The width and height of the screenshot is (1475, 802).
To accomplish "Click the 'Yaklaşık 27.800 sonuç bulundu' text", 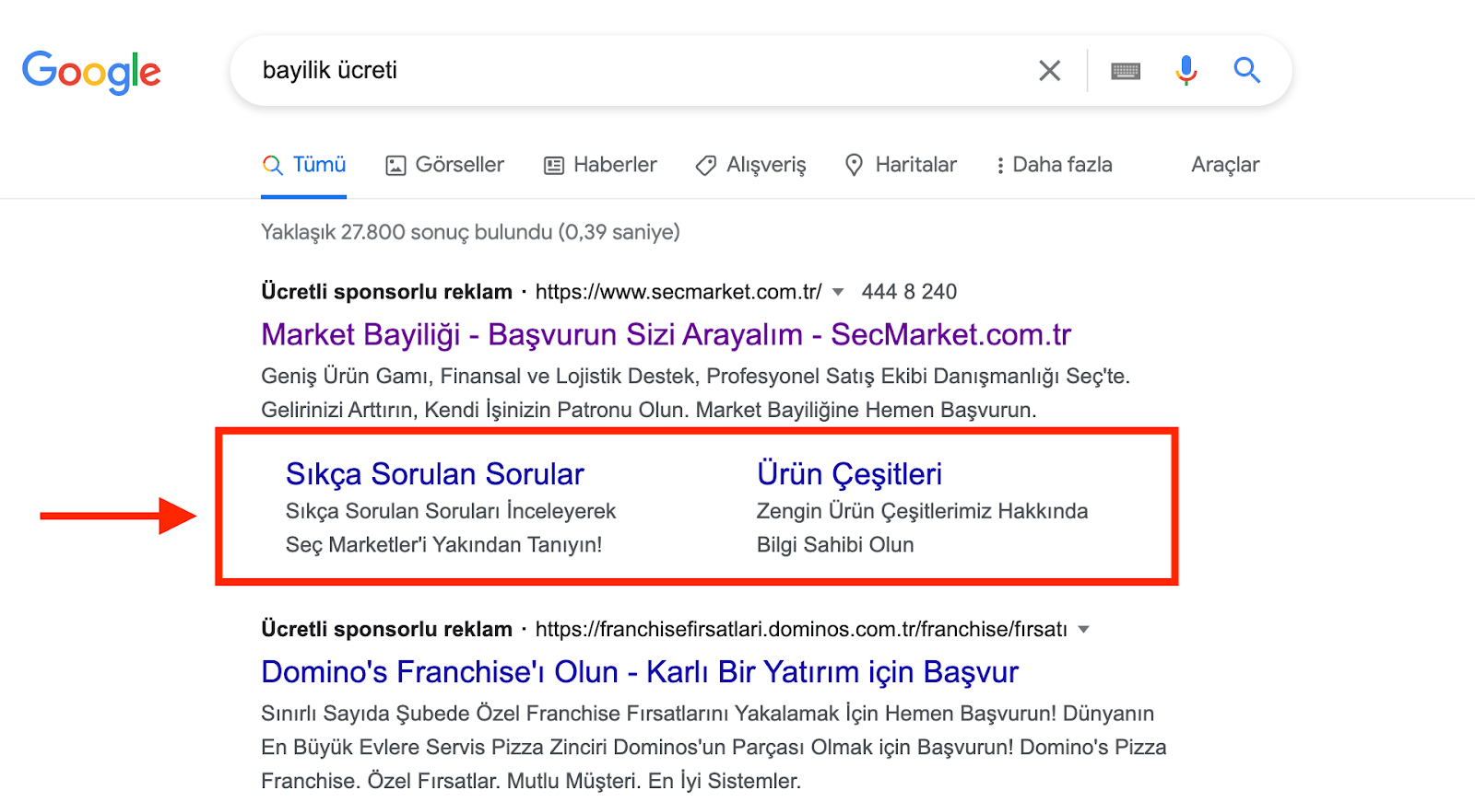I will [470, 232].
